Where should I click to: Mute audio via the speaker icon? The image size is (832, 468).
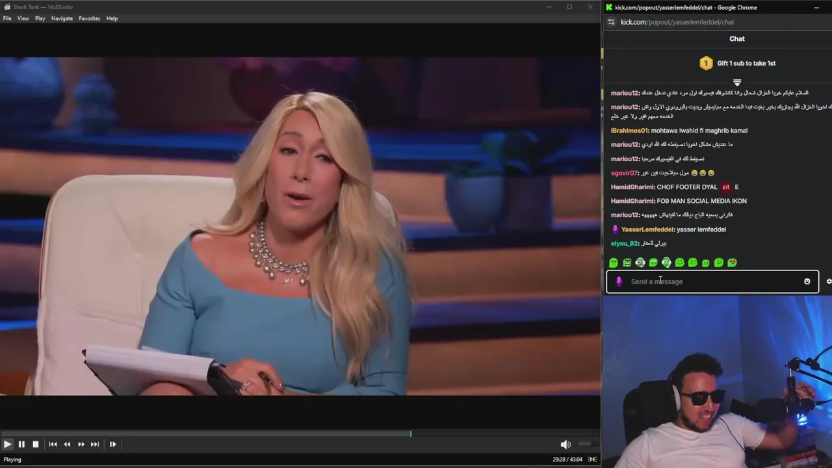tap(565, 444)
